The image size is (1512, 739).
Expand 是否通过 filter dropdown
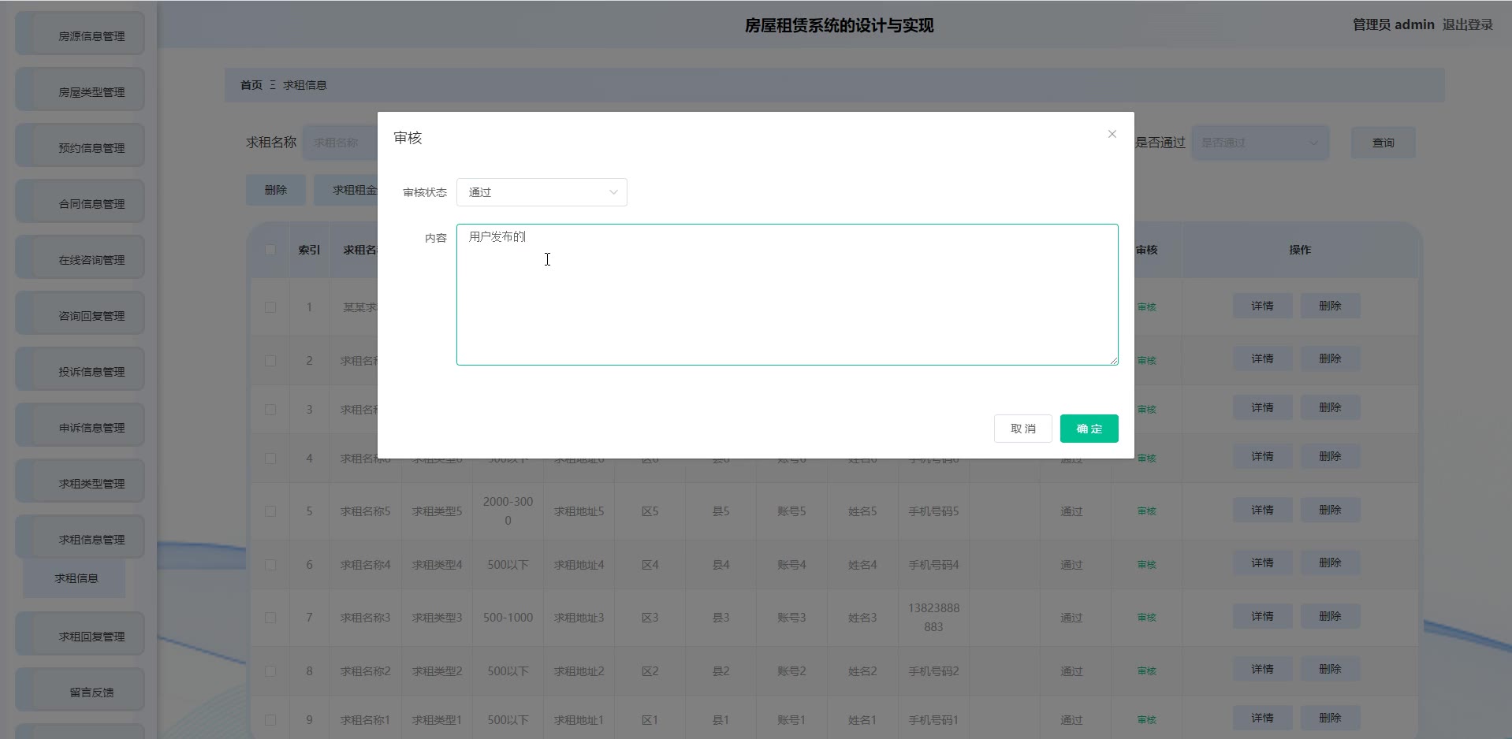(1259, 143)
